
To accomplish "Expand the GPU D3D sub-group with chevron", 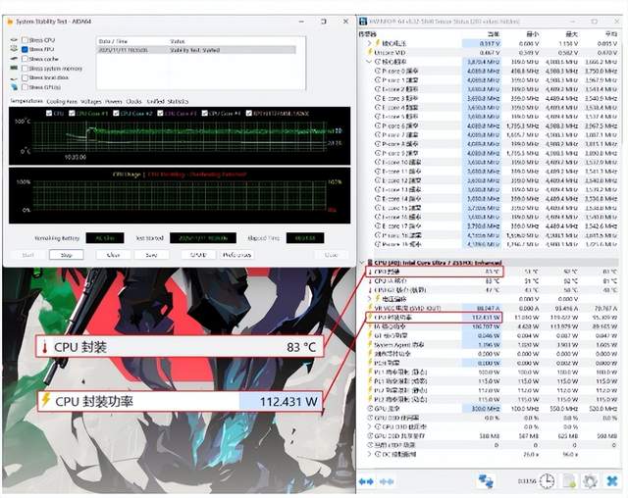I will (369, 426).
